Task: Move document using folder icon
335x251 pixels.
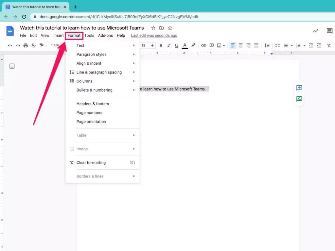Action: click(162, 28)
